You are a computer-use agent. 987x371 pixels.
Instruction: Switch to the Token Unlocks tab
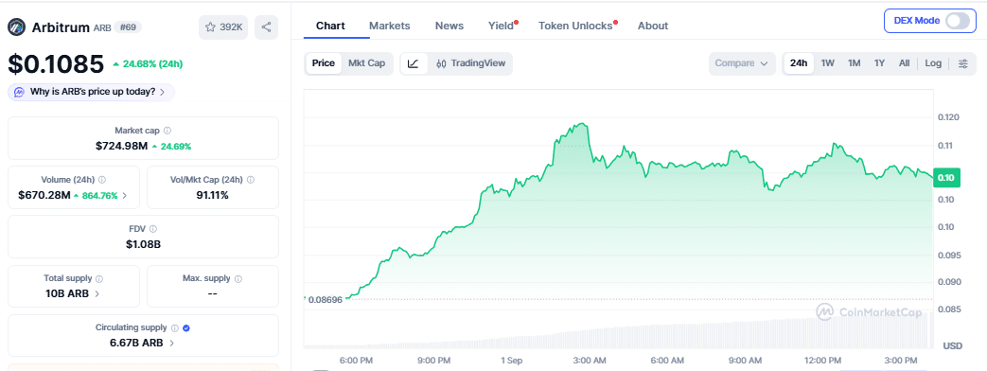click(576, 26)
